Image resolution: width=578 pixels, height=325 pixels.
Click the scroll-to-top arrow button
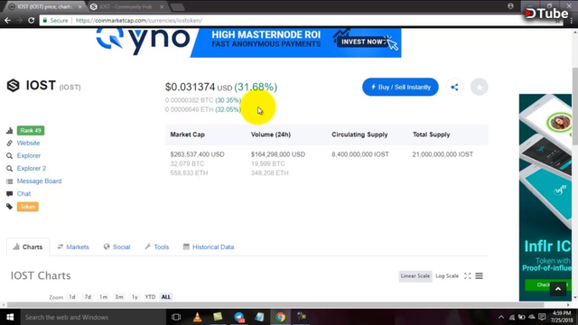(558, 289)
